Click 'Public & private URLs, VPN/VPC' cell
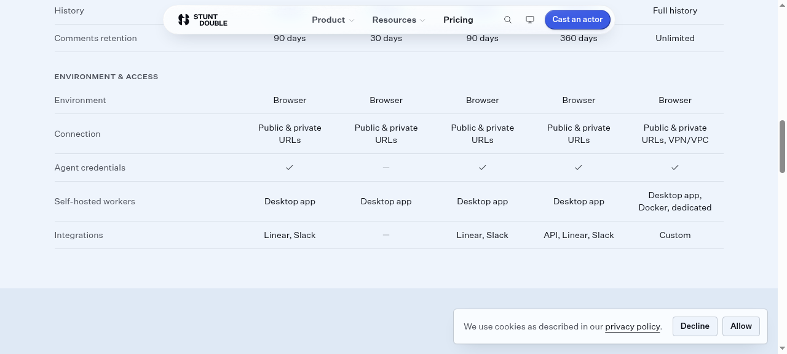Viewport: 787px width, 354px height. tap(675, 134)
